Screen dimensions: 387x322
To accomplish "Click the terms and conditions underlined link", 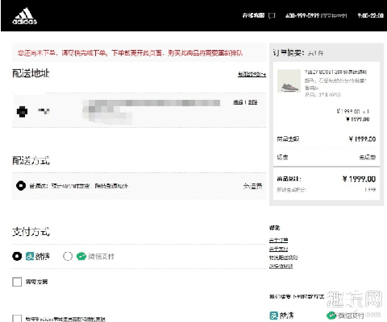I will click(84, 319).
